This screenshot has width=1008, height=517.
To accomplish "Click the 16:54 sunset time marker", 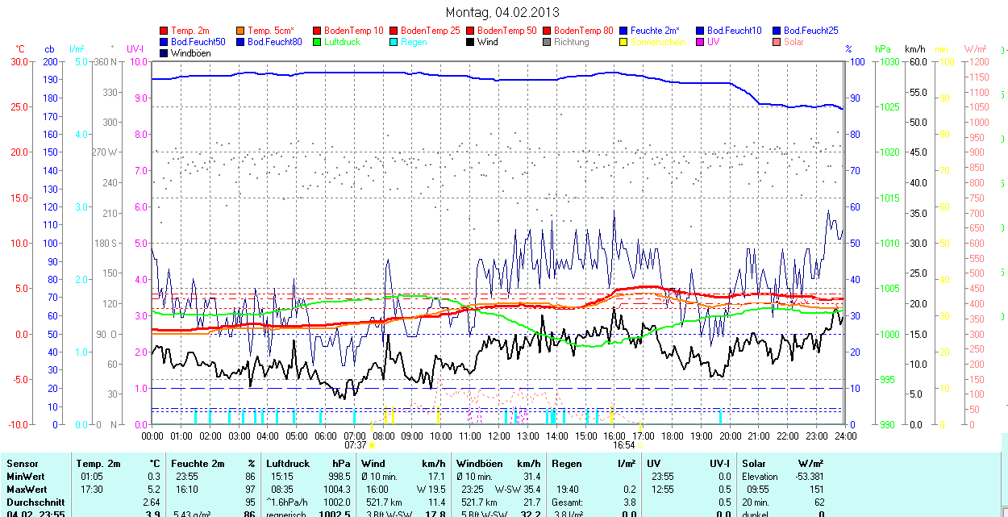I will point(623,444).
